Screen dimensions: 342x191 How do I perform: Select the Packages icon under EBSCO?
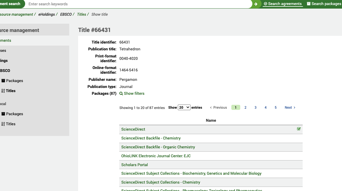[x=4, y=81]
